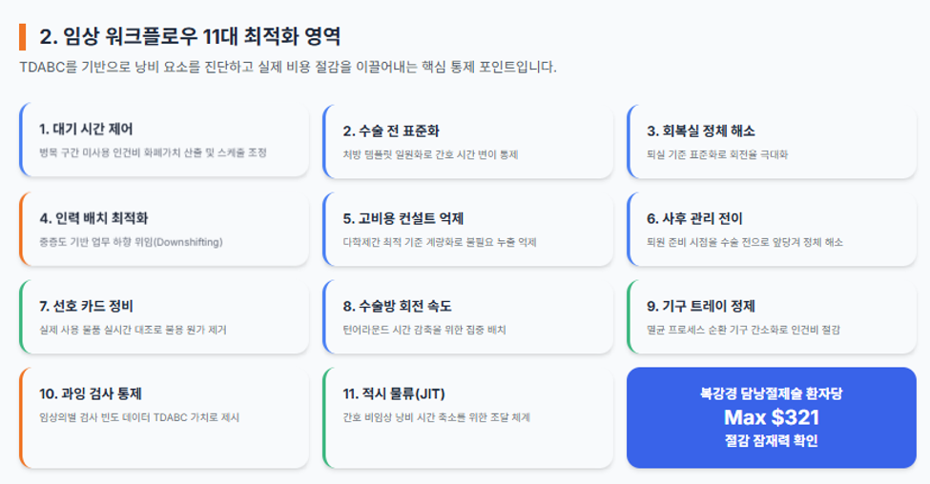Click the '7. 선호 카드 정비' card

coord(164,316)
